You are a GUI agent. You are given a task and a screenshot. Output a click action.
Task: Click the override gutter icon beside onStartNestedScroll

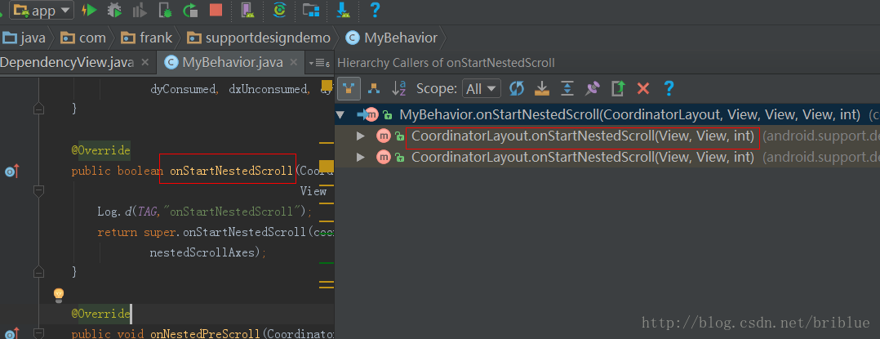click(11, 172)
